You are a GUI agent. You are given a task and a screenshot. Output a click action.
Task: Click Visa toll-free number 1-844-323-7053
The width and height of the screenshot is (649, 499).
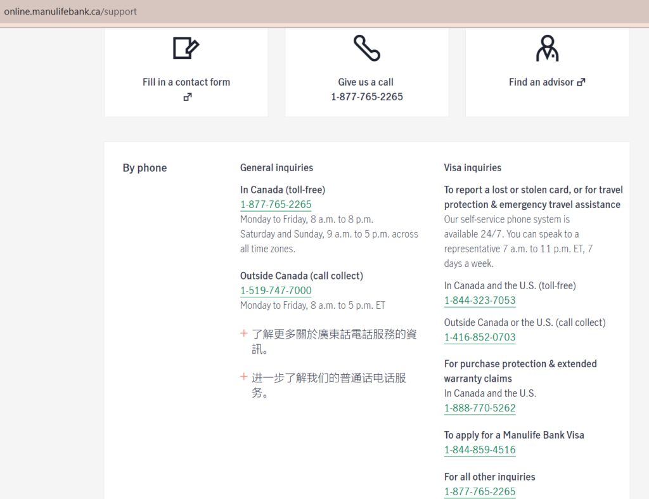click(480, 300)
